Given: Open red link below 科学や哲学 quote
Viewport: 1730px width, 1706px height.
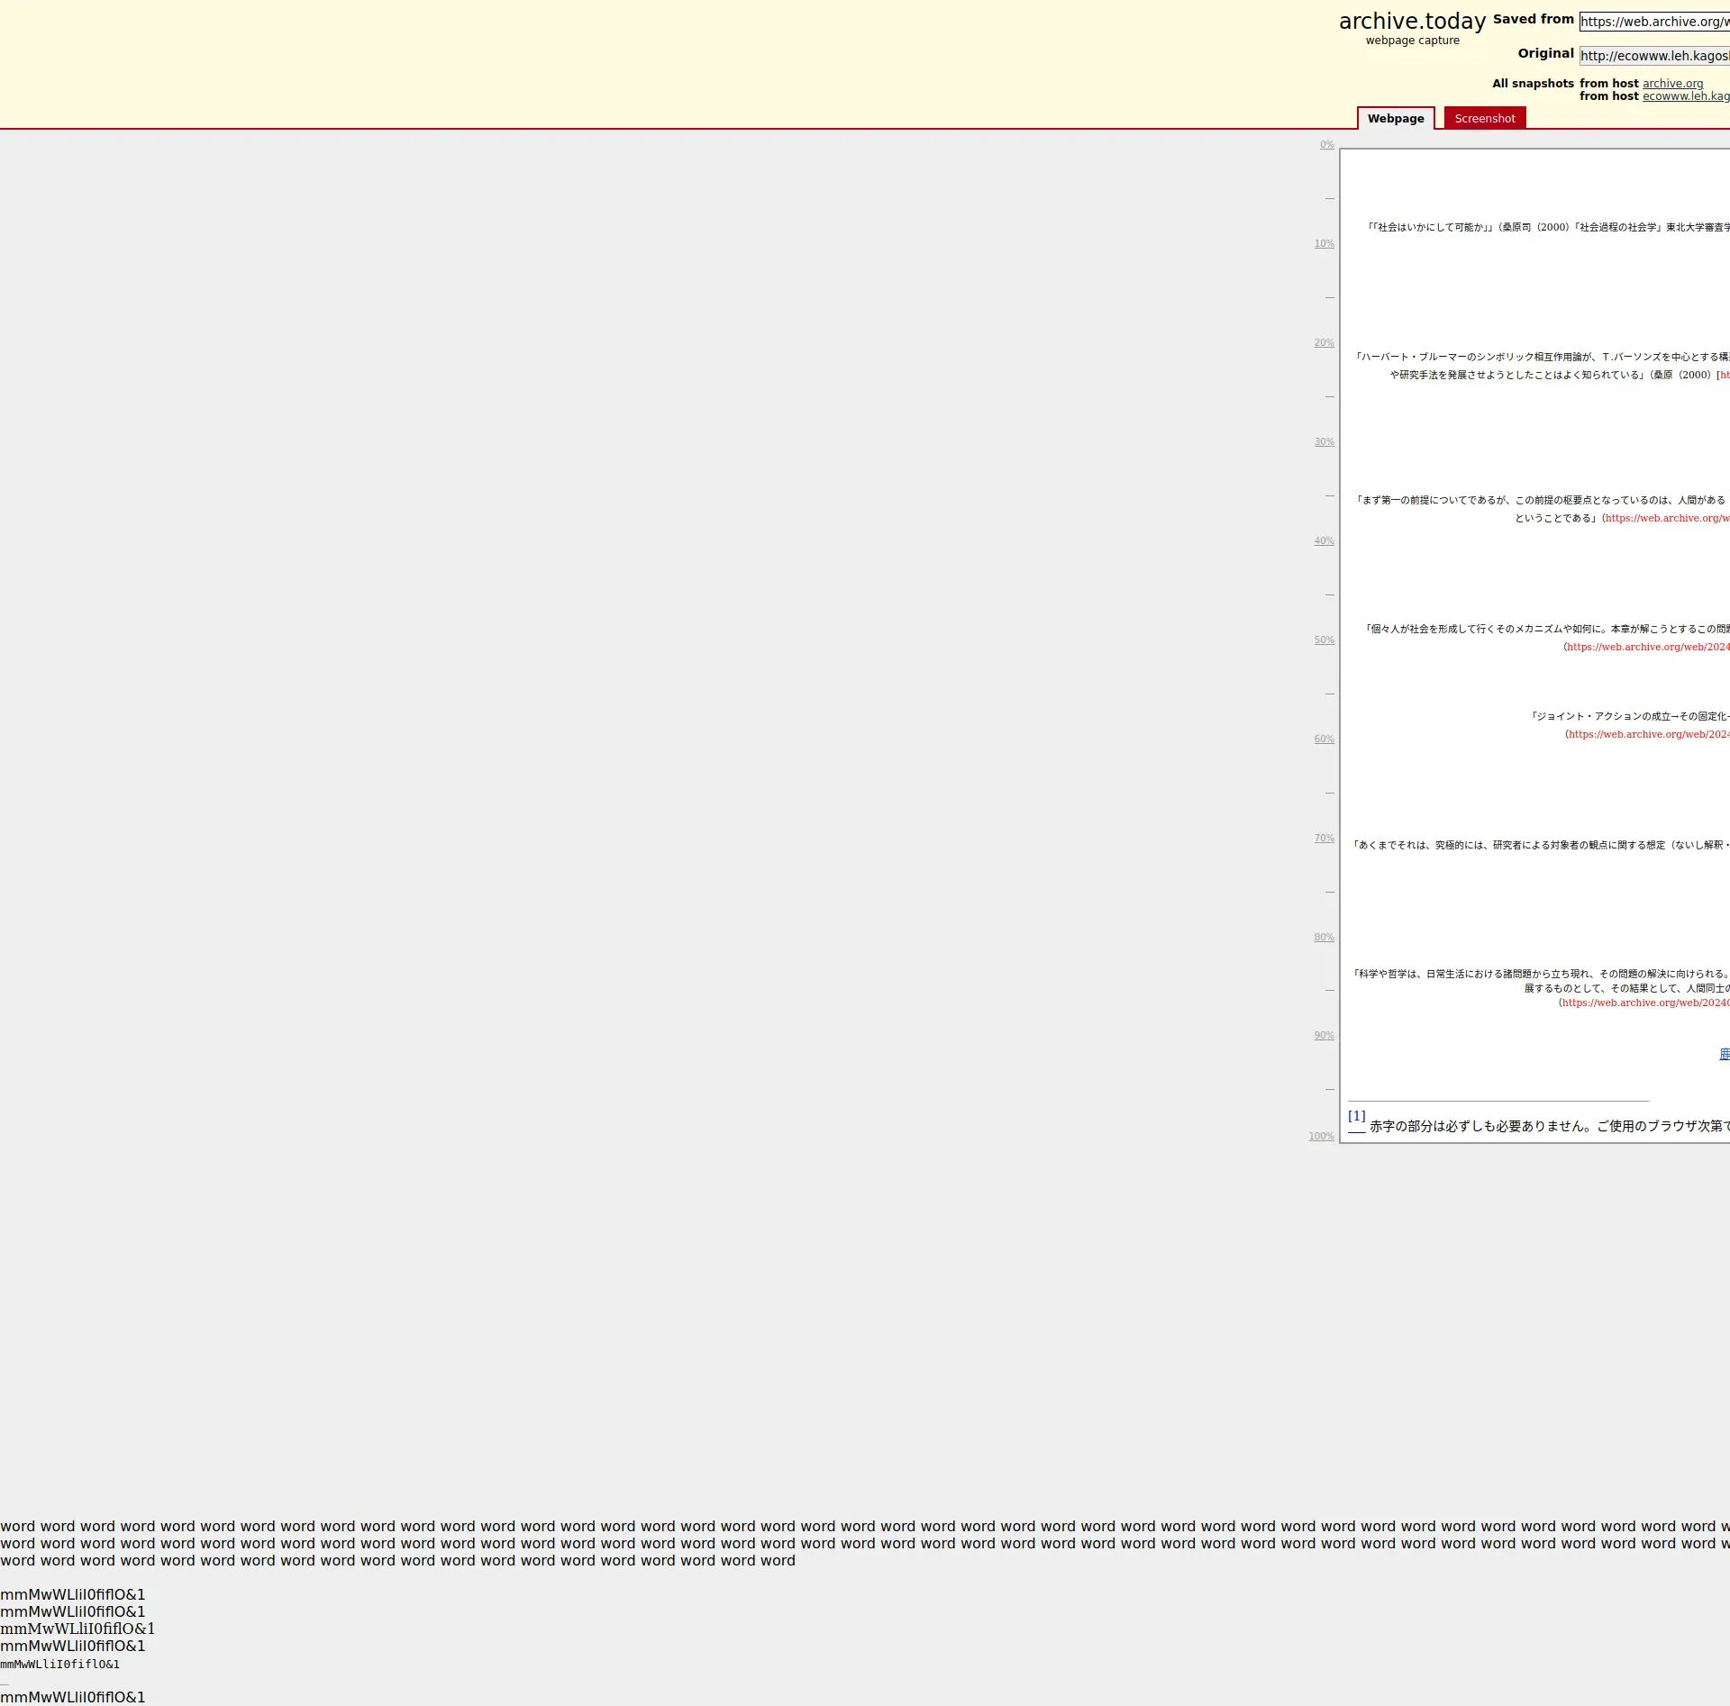Looking at the screenshot, I should pos(1644,1003).
